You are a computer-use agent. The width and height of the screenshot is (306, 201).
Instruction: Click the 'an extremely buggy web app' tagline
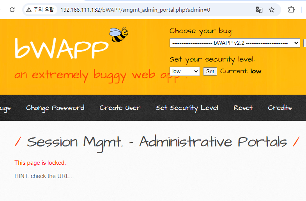point(101,76)
